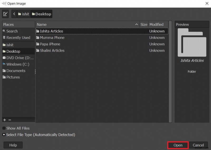Click the file list vertical scrollbar
Viewport: 211px width, 150px height.
pyautogui.click(x=170, y=72)
